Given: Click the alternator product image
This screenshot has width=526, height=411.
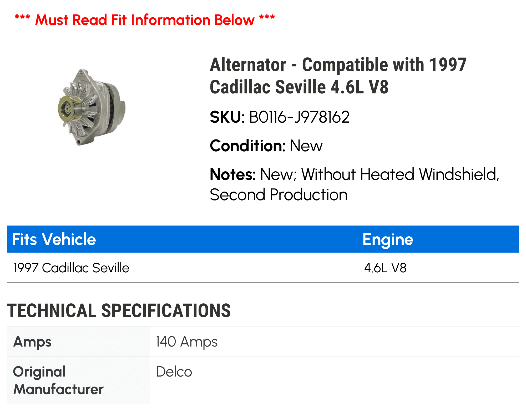Looking at the screenshot, I should [92, 107].
